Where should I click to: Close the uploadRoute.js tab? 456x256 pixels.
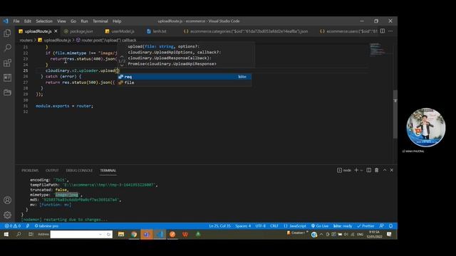(x=56, y=31)
